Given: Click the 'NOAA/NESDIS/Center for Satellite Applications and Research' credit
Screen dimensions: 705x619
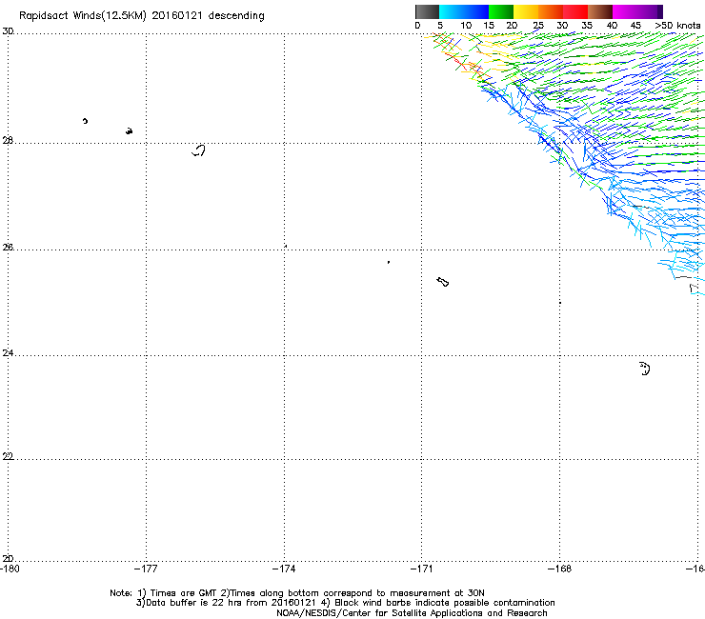Looking at the screenshot, I should pyautogui.click(x=412, y=613).
